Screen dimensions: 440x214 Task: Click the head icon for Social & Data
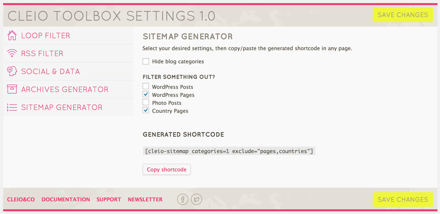(x=12, y=72)
